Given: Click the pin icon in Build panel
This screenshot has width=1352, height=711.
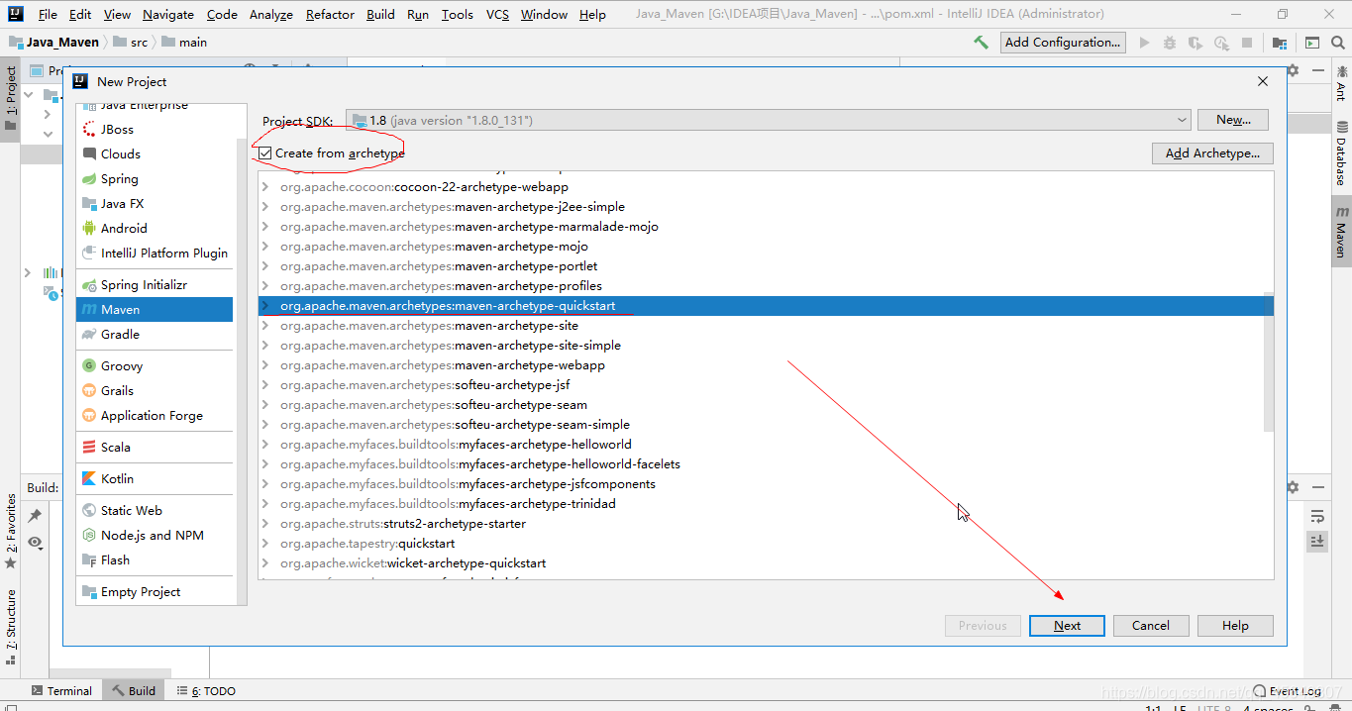Looking at the screenshot, I should click(35, 515).
